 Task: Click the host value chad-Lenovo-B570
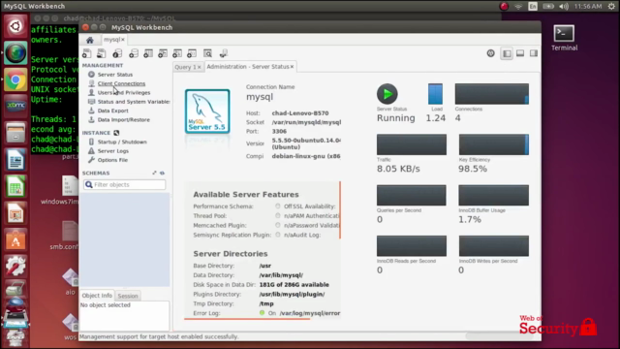tap(300, 113)
